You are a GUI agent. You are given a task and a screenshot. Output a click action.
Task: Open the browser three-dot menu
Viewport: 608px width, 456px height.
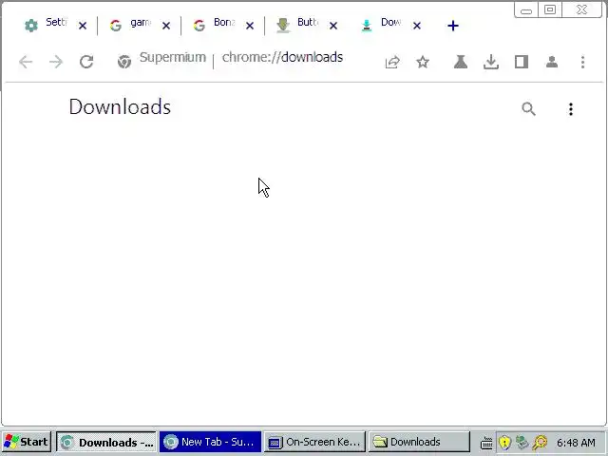(x=582, y=62)
